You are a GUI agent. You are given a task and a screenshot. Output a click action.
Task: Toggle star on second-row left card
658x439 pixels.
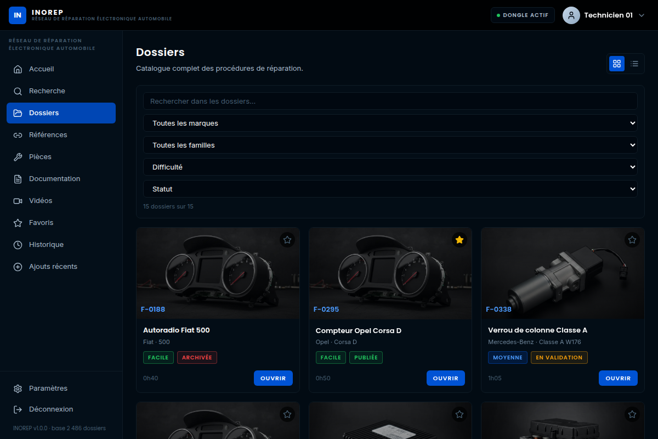pyautogui.click(x=287, y=414)
